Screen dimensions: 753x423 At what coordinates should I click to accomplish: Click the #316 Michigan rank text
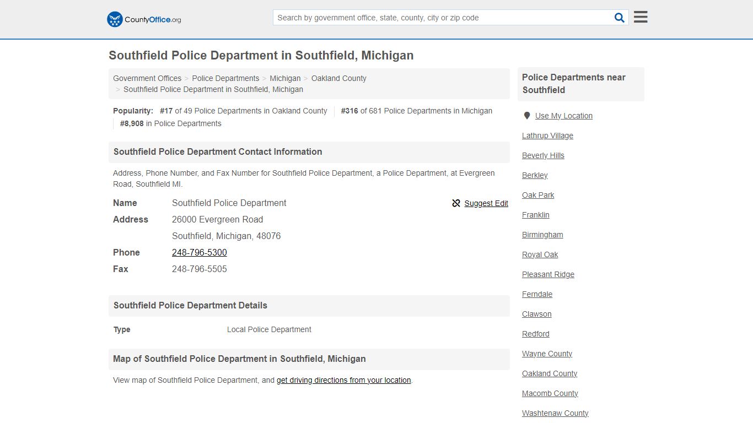point(349,111)
